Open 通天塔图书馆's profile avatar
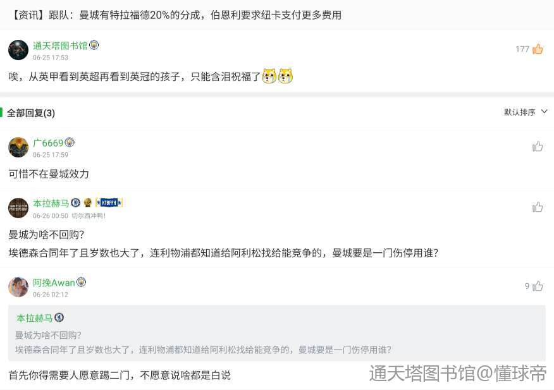The width and height of the screenshot is (554, 390). click(x=18, y=50)
